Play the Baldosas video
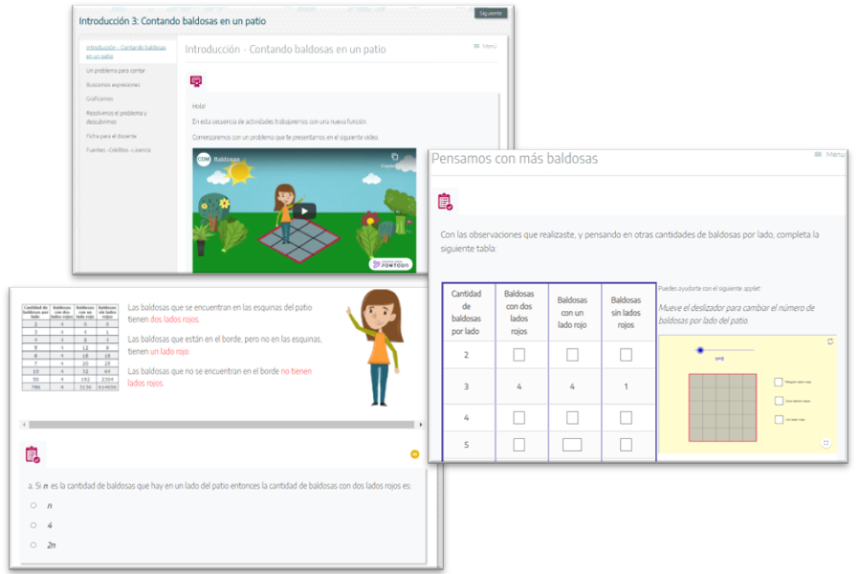Viewport: 859px width, 574px height. coord(304,210)
